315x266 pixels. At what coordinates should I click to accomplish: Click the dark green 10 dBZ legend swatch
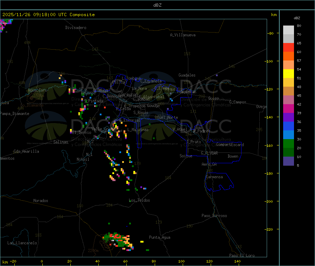click(x=288, y=152)
